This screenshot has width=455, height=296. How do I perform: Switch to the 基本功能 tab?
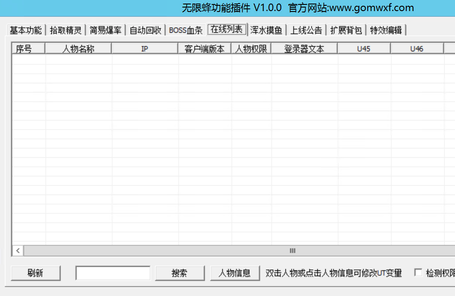pyautogui.click(x=26, y=30)
